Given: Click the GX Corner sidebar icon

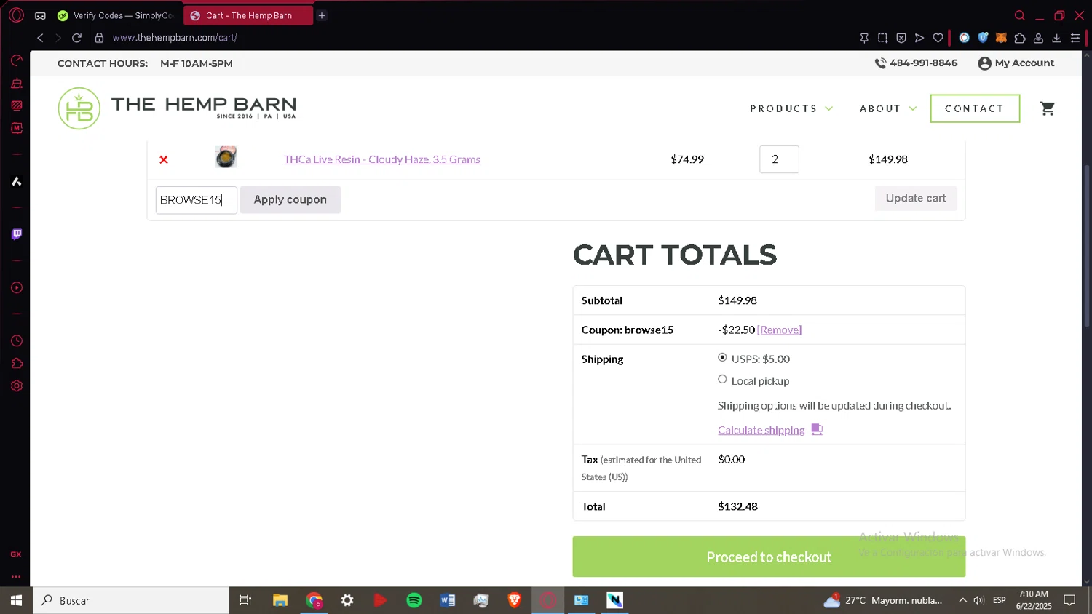Looking at the screenshot, I should [x=16, y=554].
